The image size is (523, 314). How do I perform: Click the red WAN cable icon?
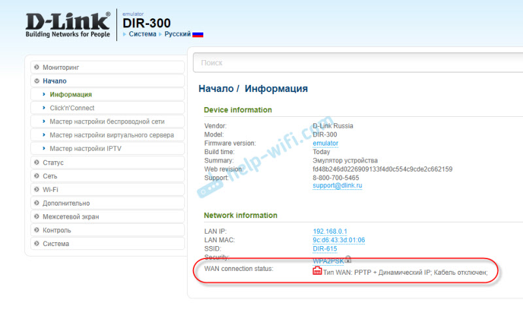click(317, 271)
